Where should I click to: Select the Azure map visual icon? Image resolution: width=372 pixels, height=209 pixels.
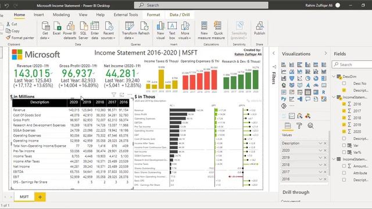coord(308,85)
